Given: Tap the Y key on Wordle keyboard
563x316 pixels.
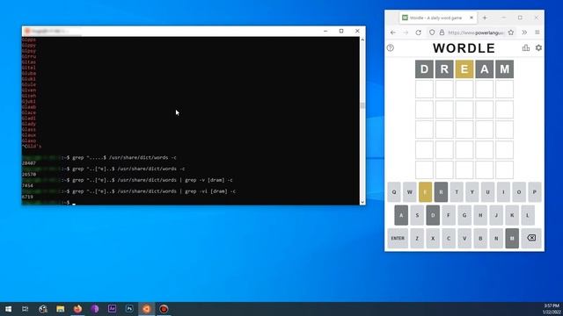Looking at the screenshot, I should click(x=472, y=192).
